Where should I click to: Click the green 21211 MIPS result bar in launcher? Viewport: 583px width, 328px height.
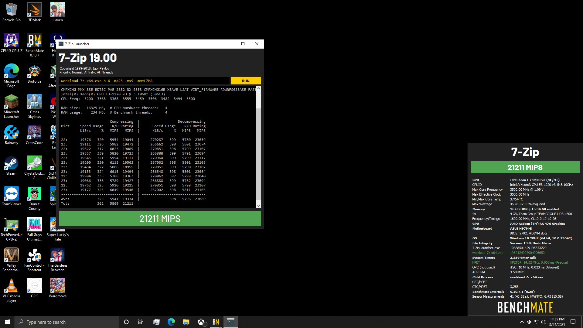(x=160, y=219)
